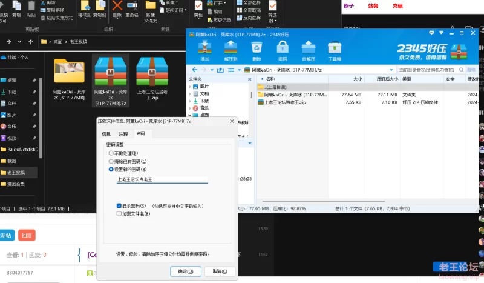Click the 2345好压 search box
Viewport: 484px width, 283px height.
[x=431, y=70]
